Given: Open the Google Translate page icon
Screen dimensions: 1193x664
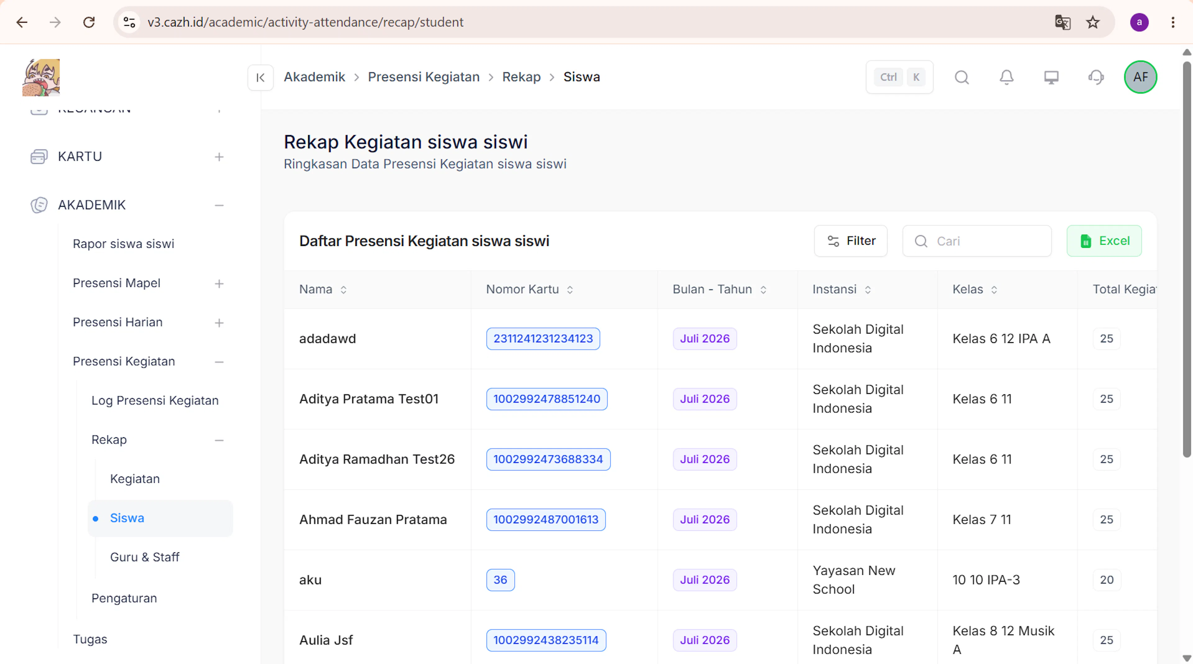Looking at the screenshot, I should [1063, 22].
